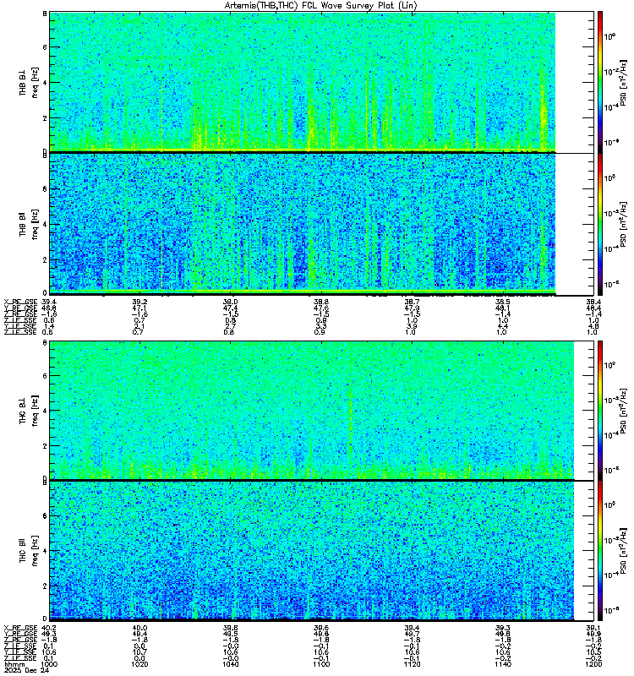Click the THC B⊥ panel color bar
634x676 pixels.
point(600,410)
